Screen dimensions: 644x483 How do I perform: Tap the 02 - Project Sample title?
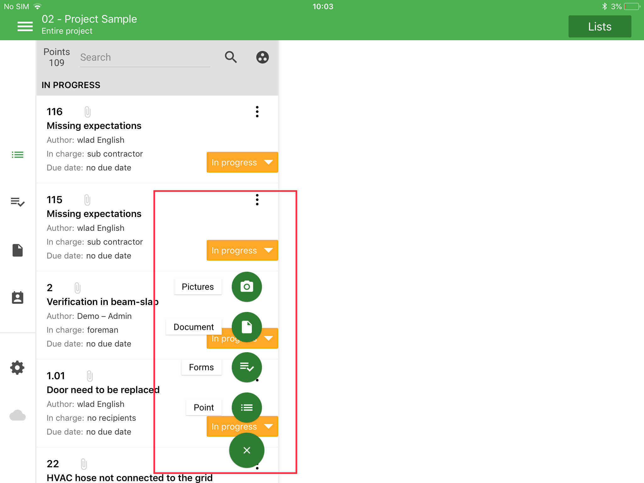click(x=89, y=19)
